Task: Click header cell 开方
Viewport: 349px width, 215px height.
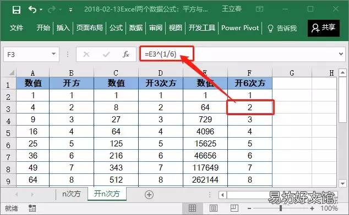Action: 72,83
